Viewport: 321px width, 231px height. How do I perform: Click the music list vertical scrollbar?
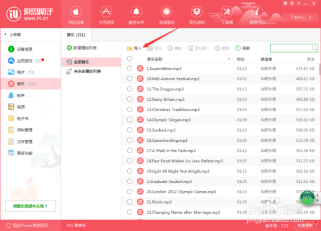pos(320,69)
